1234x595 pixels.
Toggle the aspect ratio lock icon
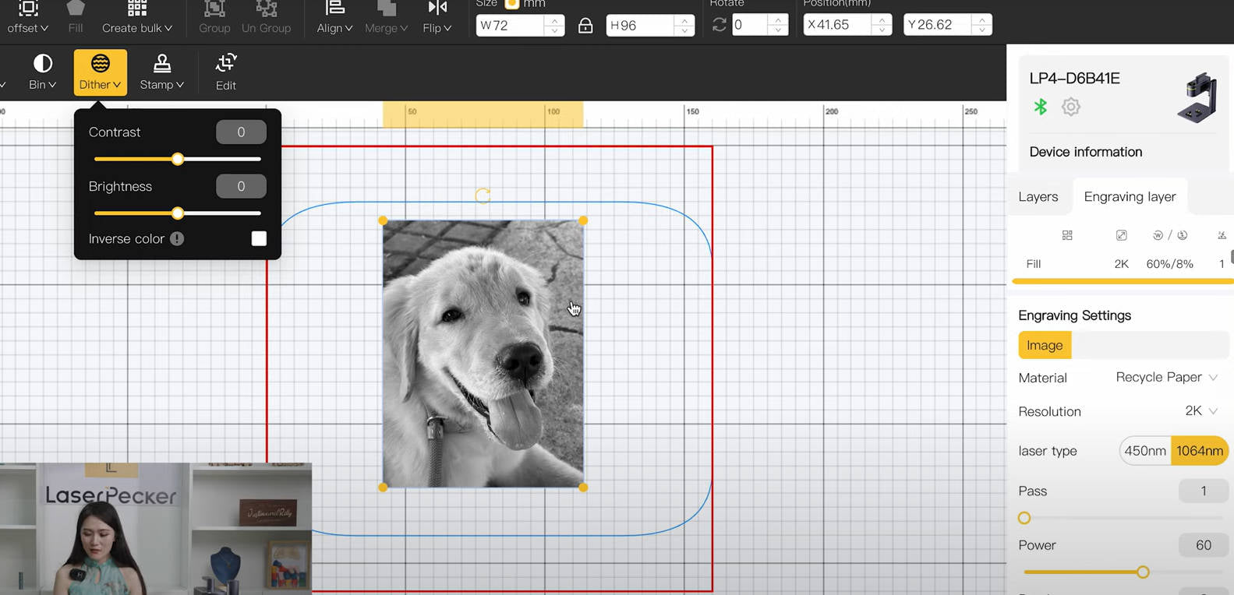(585, 26)
